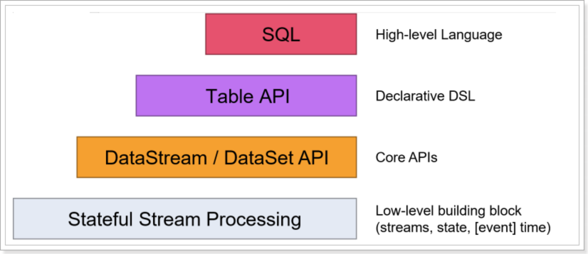
Task: Select the "Core APIs" label
Action: click(406, 158)
